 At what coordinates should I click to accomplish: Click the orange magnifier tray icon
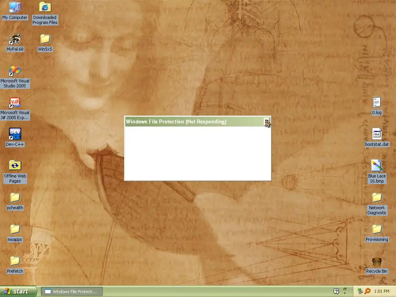tap(367, 291)
